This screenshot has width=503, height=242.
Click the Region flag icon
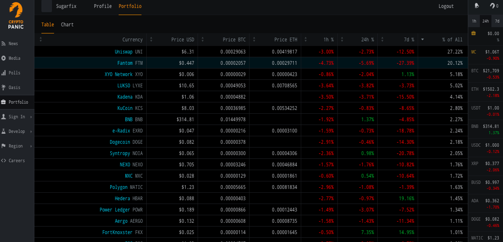pos(4,146)
